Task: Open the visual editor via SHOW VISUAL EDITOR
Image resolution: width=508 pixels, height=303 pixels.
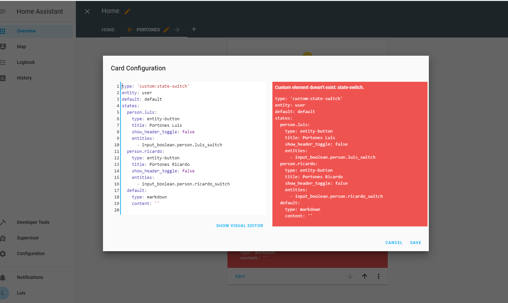Action: 239,225
